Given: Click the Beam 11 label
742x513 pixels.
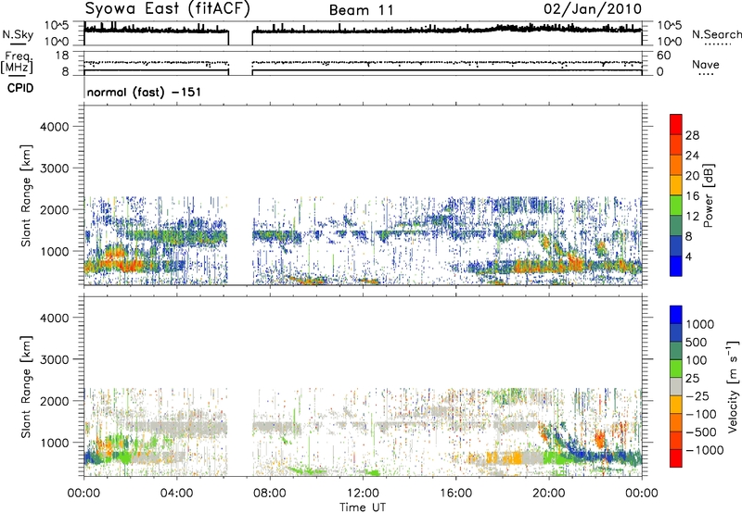Looking at the screenshot, I should [362, 10].
